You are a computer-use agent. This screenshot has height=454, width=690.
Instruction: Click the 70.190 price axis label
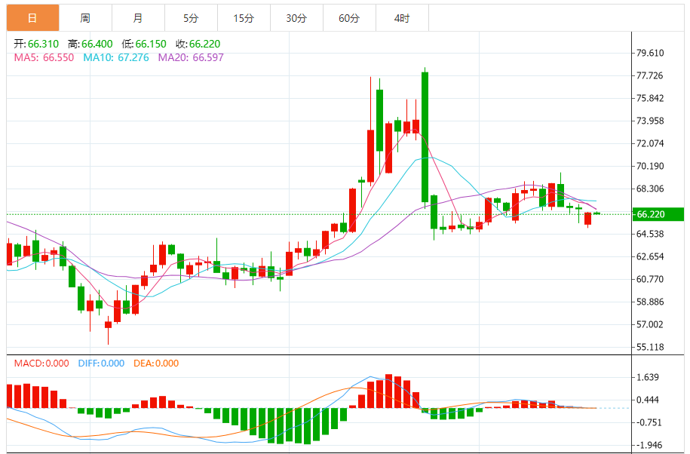coord(650,166)
